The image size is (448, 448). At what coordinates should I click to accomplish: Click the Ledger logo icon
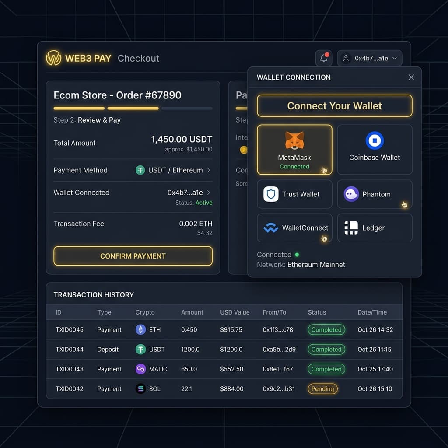point(351,227)
